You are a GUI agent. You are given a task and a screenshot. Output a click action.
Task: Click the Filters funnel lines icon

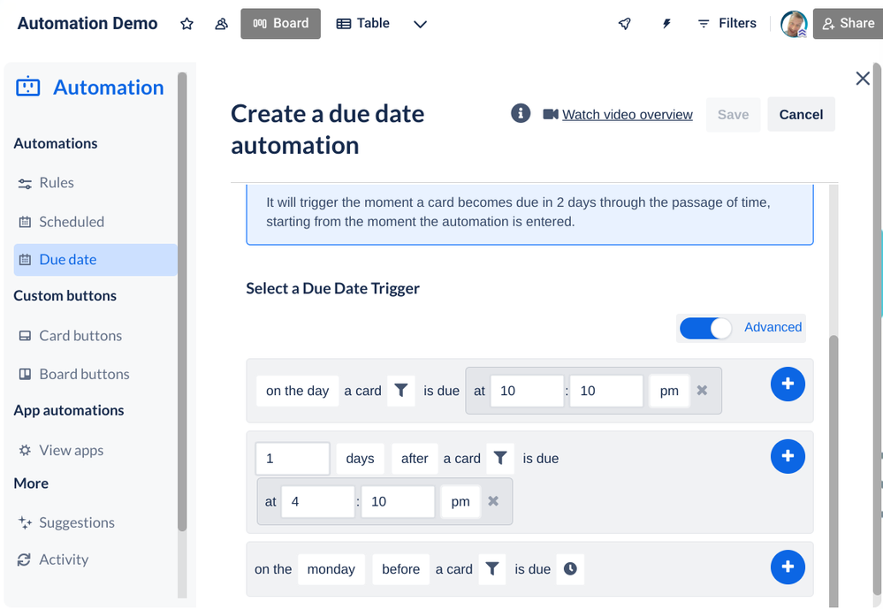(x=704, y=24)
